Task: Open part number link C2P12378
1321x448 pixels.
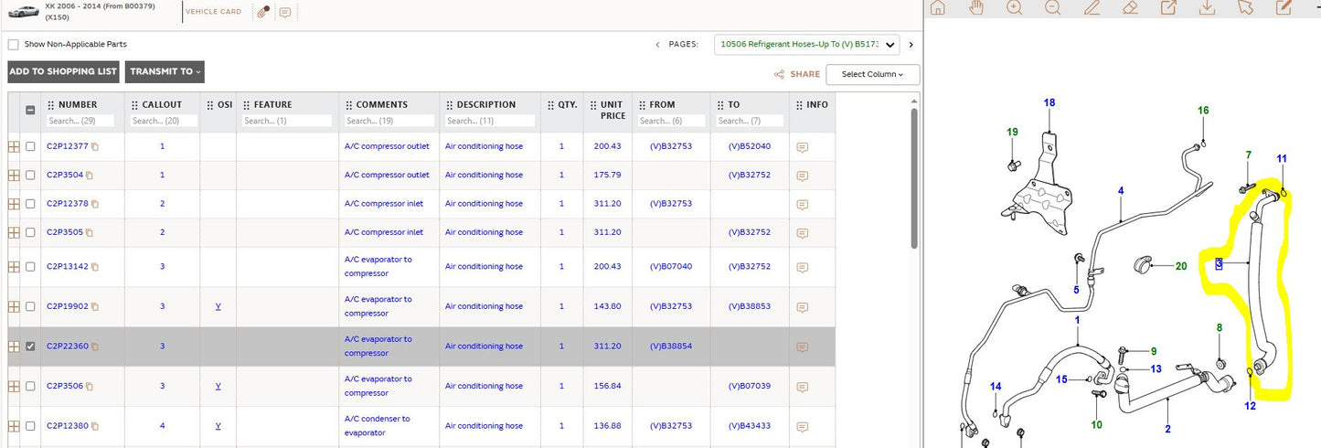Action: (68, 204)
